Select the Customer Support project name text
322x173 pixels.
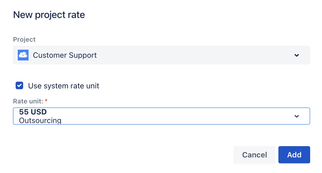pyautogui.click(x=65, y=55)
